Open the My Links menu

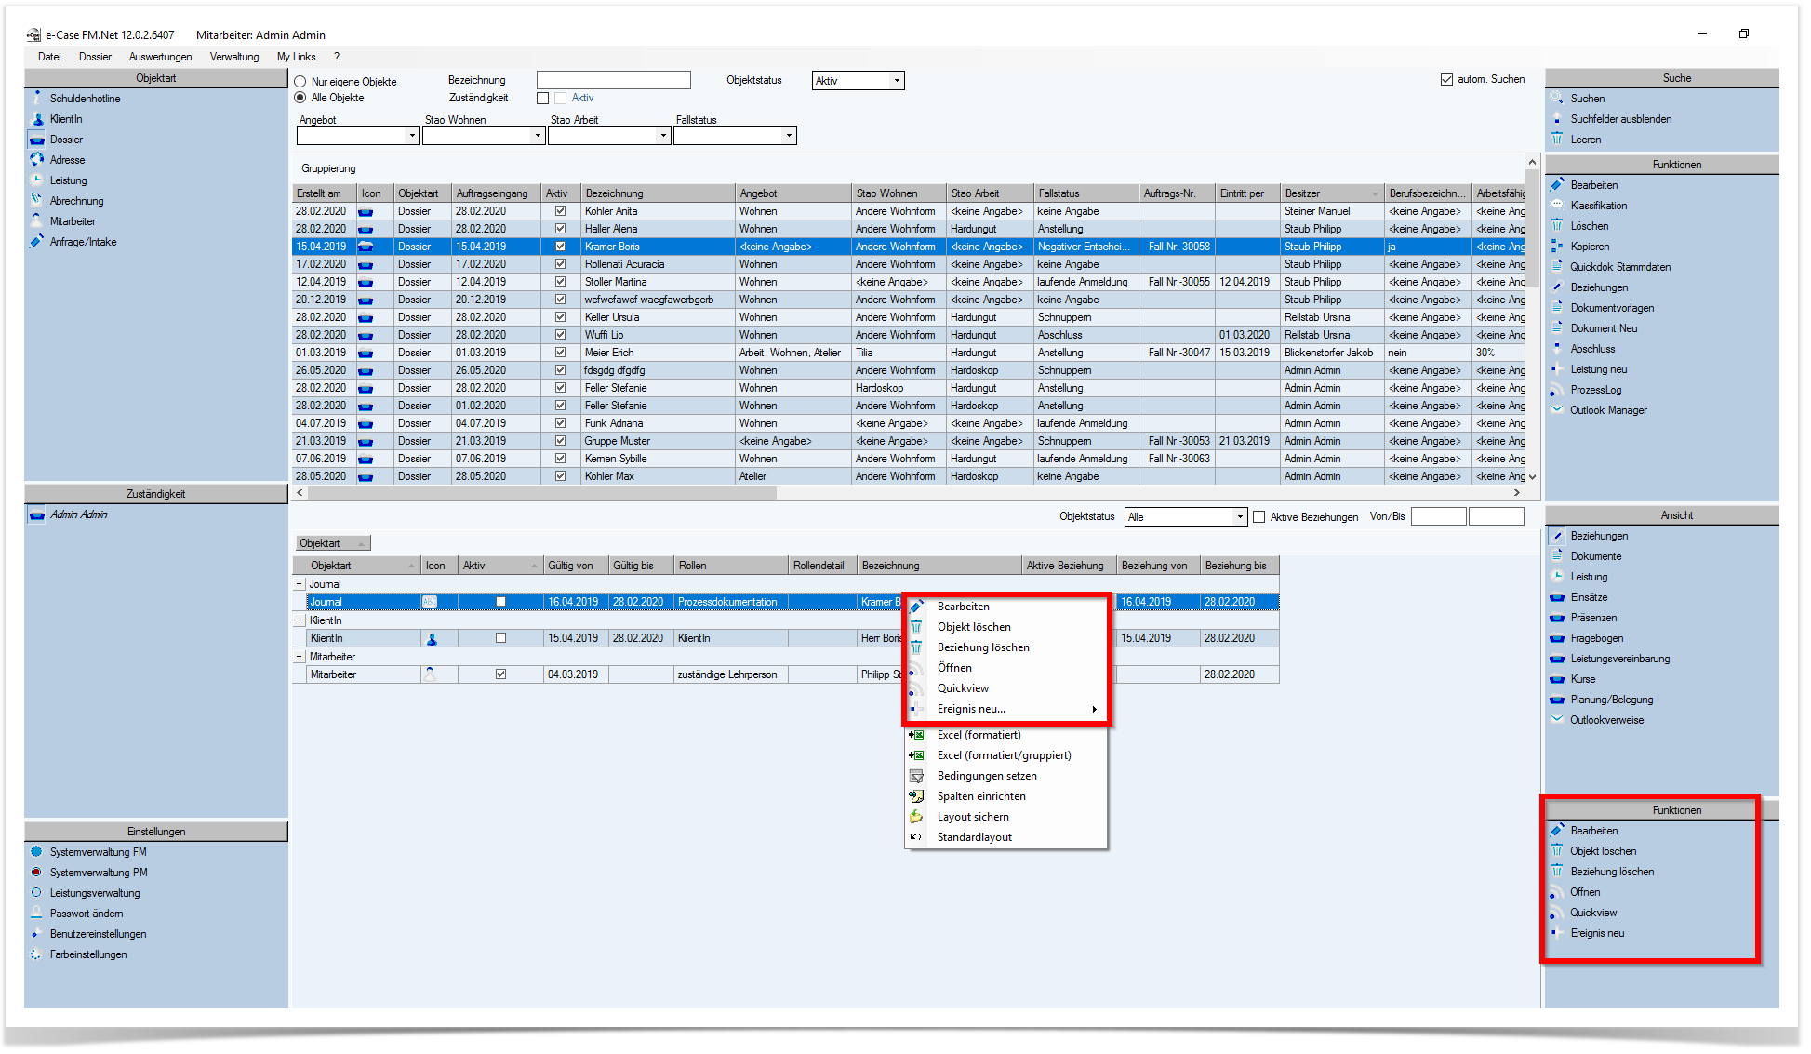pyautogui.click(x=297, y=57)
